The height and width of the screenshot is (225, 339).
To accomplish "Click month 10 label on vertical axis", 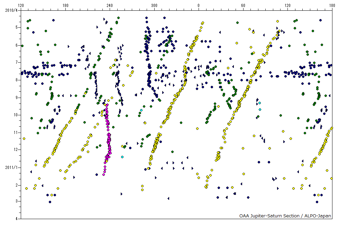I will pos(16,115).
